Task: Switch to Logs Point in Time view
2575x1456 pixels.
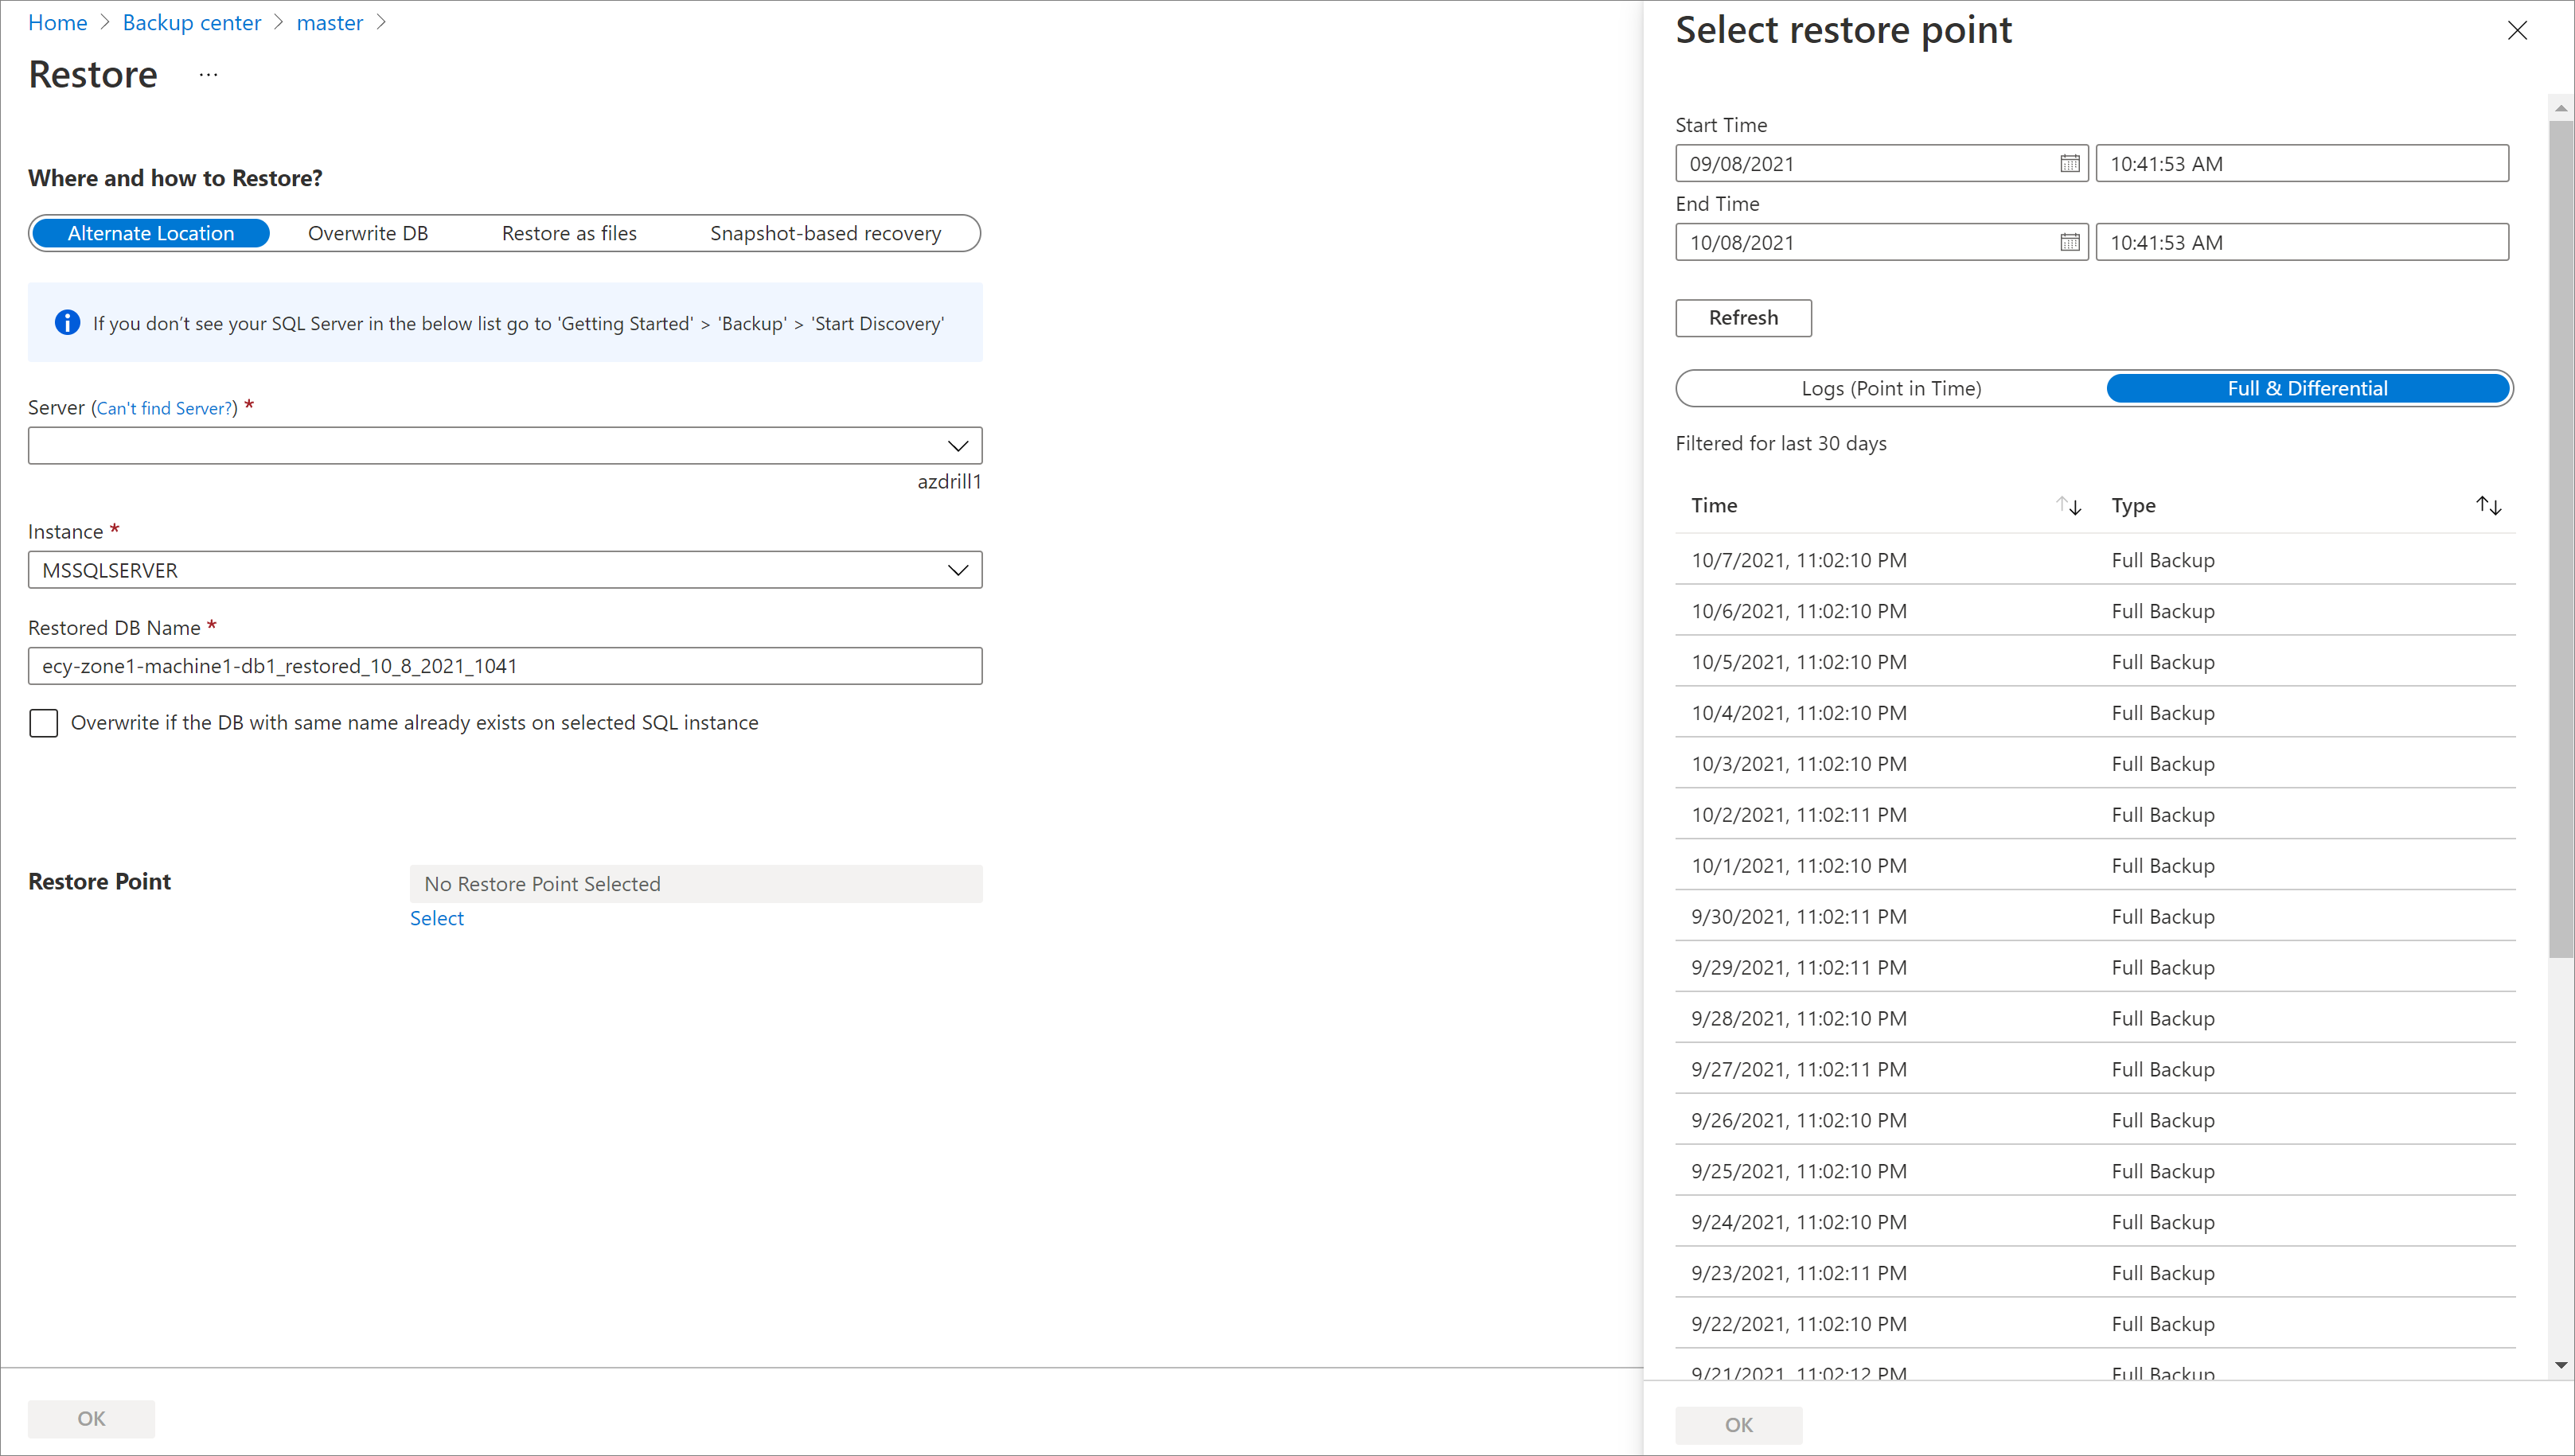Action: point(1890,387)
